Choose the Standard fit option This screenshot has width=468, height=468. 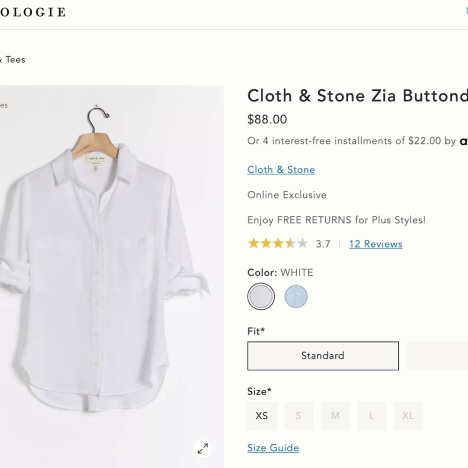[x=322, y=356]
